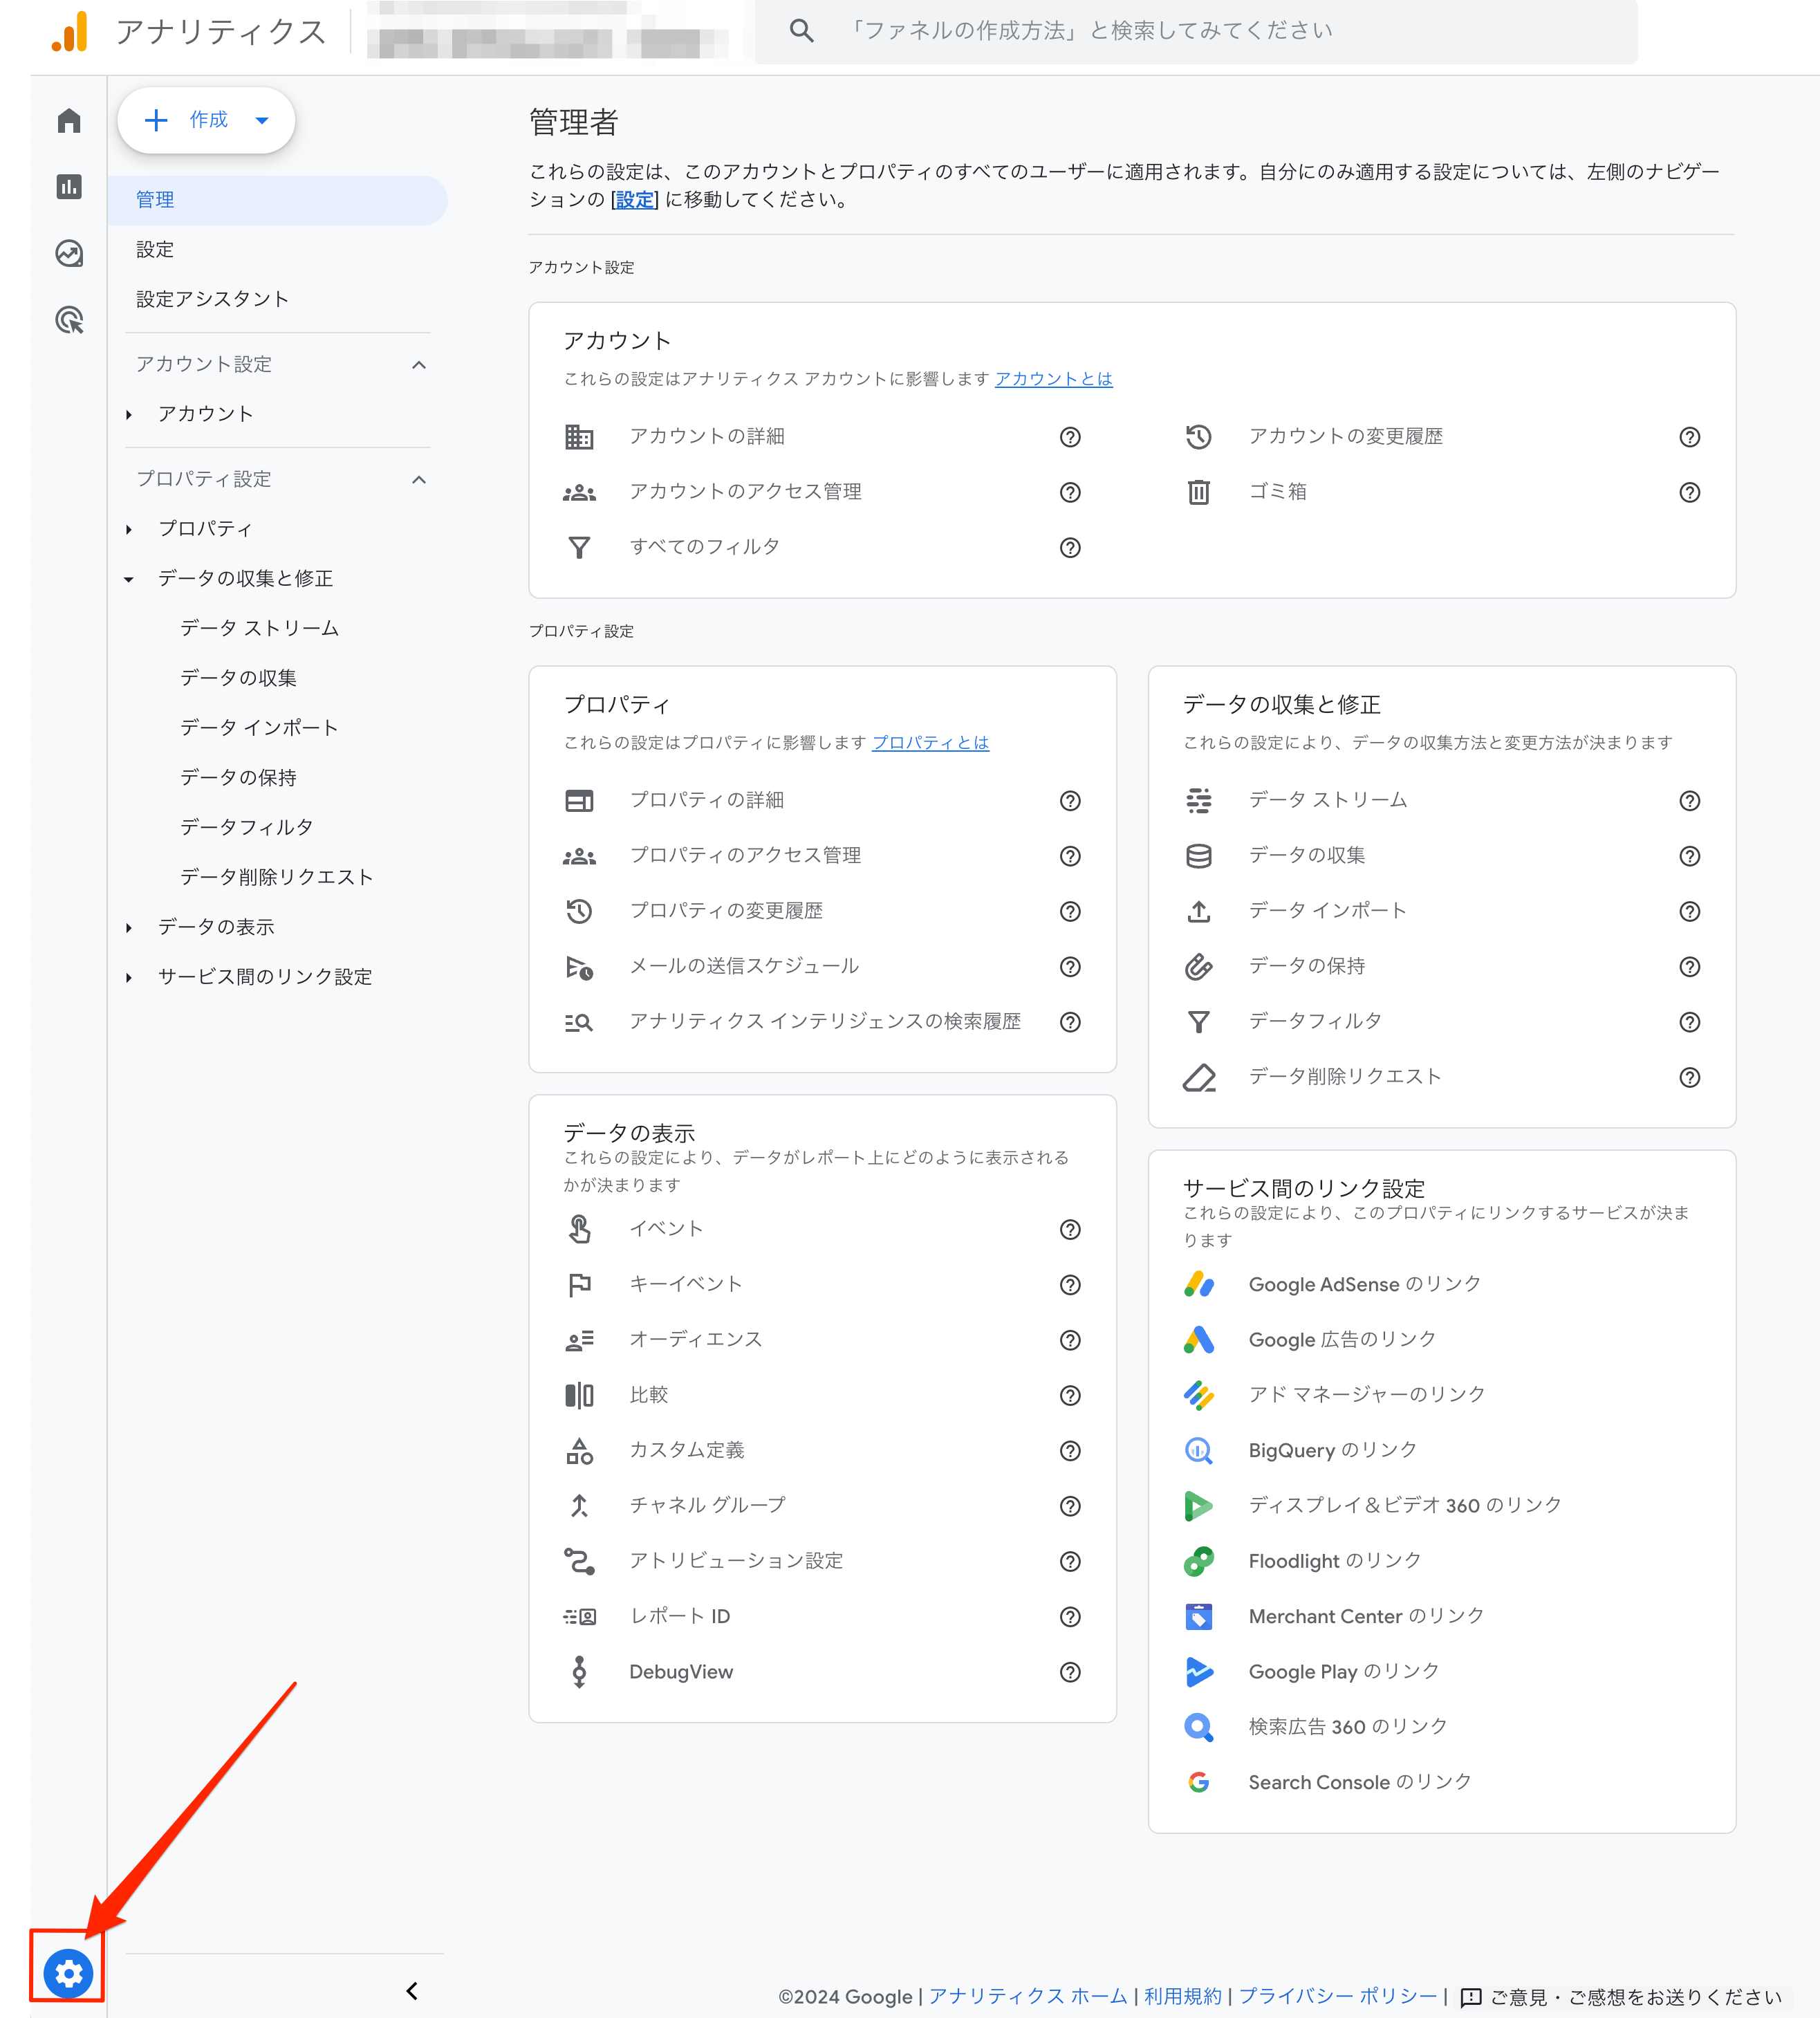Open the Home icon in left rail
Viewport: 1820px width, 2018px height.
click(69, 121)
